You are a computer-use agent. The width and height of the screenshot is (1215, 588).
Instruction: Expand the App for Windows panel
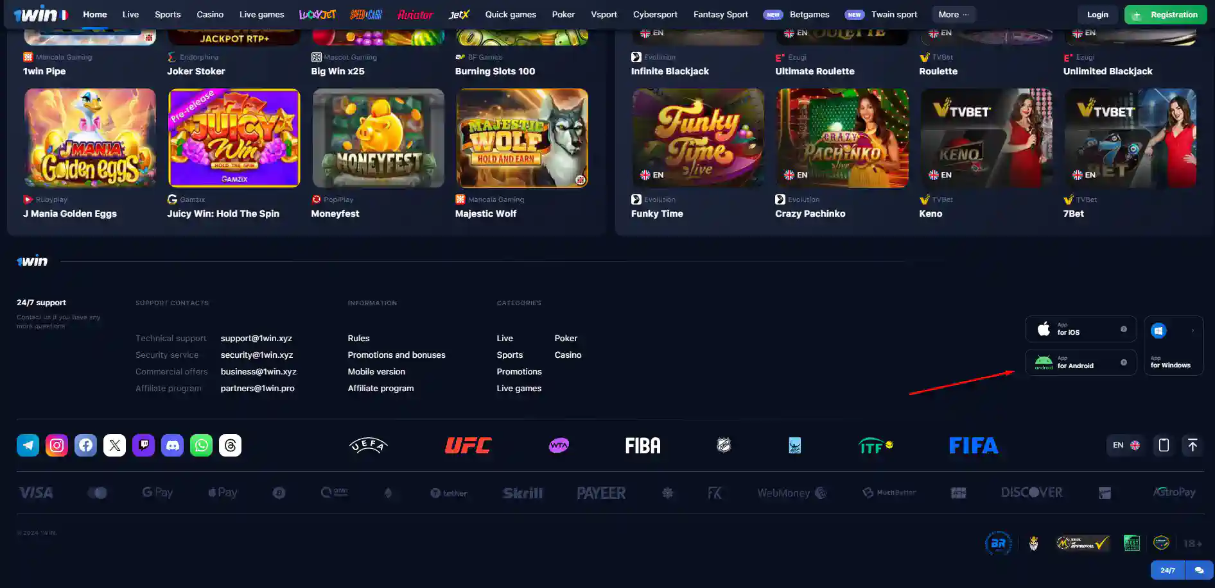(1173, 346)
